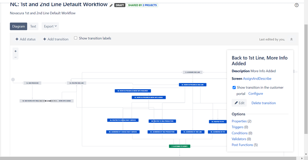Viewport: 308px width, 160px height.
Task: Select 4A. Work in Progress 2nd Line node
Action: pyautogui.click(x=193, y=85)
